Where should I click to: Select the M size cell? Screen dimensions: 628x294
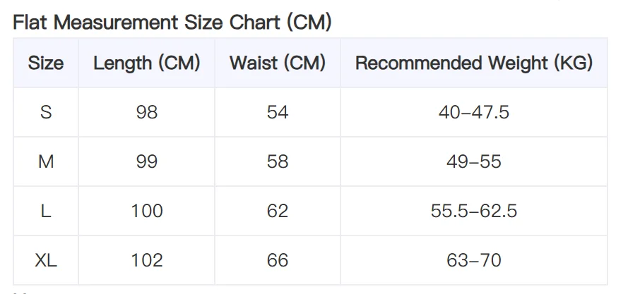(46, 161)
